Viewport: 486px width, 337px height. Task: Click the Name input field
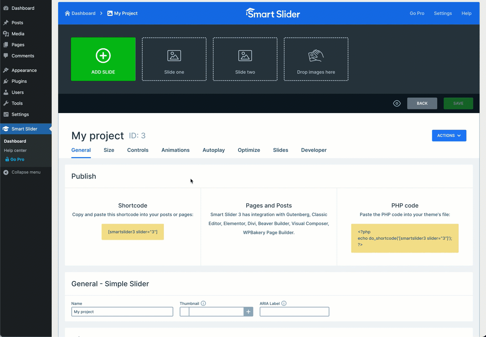pos(122,312)
